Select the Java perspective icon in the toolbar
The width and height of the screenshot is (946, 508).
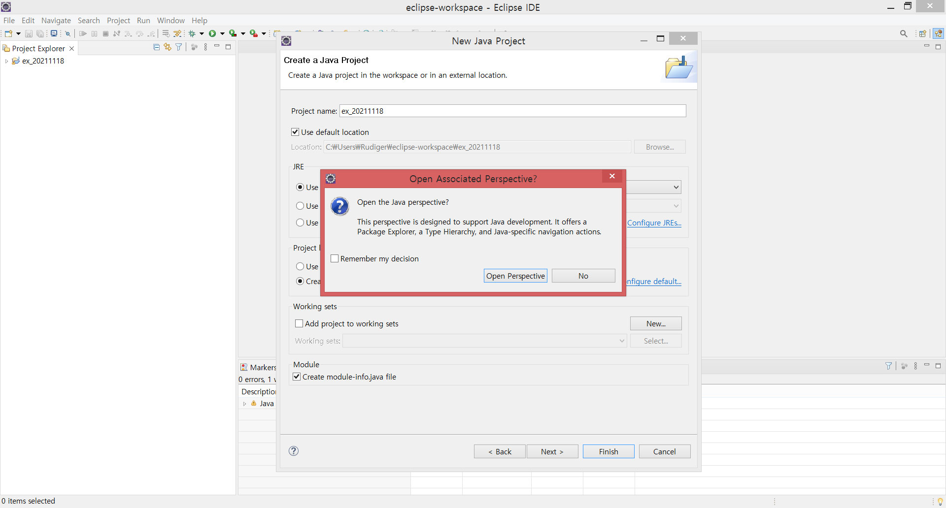938,33
